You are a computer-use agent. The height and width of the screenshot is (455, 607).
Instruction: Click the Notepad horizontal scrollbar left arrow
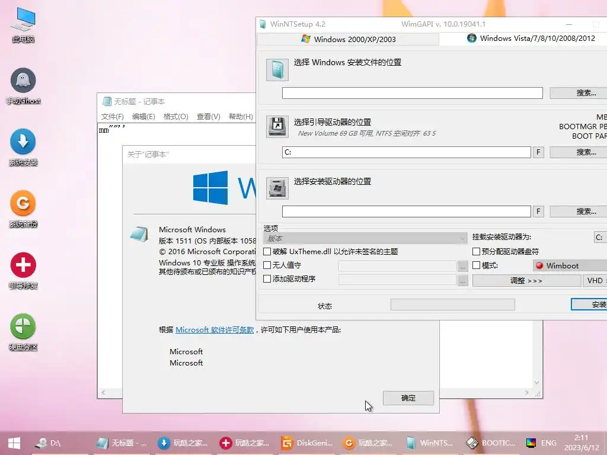tap(103, 392)
